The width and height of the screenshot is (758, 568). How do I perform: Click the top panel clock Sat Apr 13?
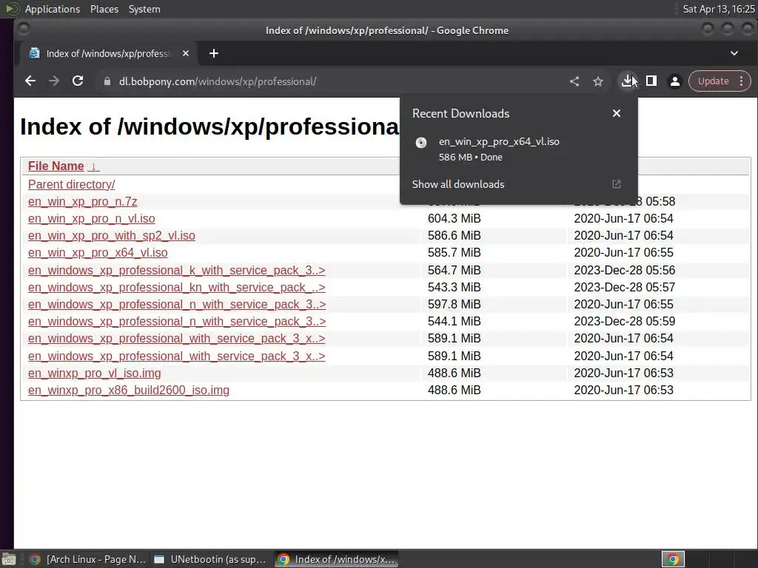718,9
